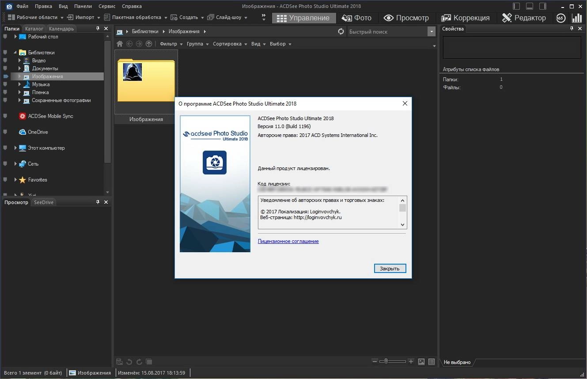Go up one folder level icon
The image size is (587, 379).
pos(149,44)
